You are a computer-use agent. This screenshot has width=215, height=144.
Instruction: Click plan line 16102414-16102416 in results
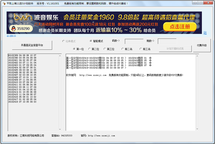[109, 58]
